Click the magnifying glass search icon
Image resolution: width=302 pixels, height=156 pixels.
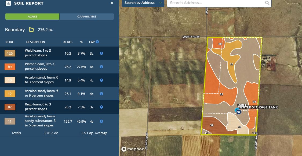(x=267, y=3)
